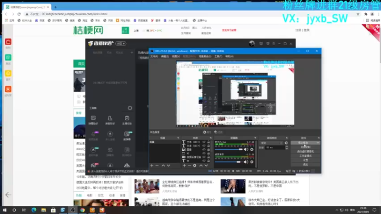Switch to OBS Studio on the taskbar

click(73, 210)
